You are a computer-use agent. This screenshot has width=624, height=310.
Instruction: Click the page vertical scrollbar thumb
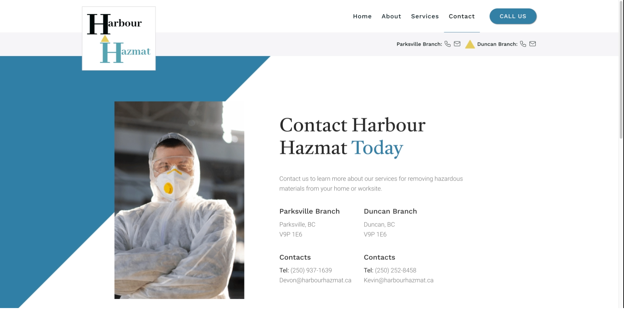tap(621, 70)
